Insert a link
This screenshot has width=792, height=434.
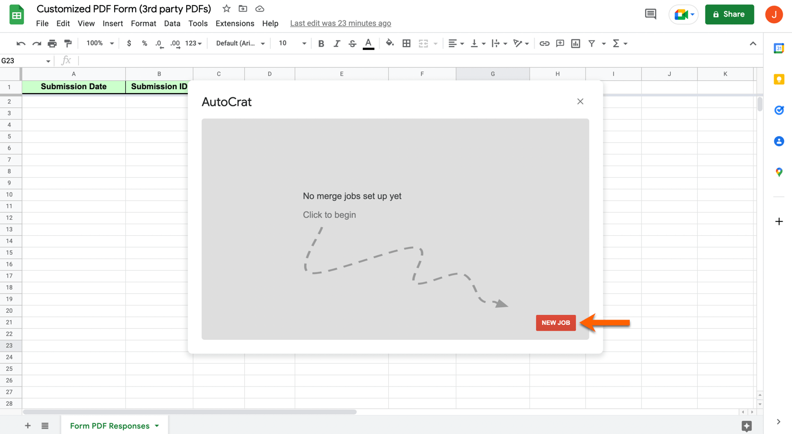coord(544,43)
